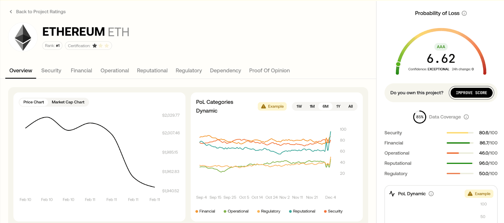
Task: Switch to the Market Cap Chart view
Action: [68, 102]
